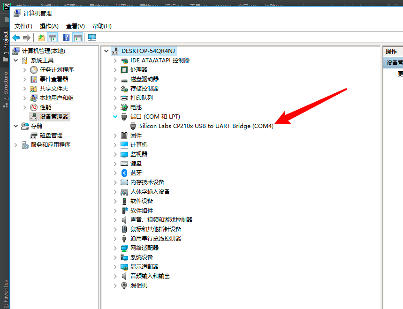Click the export list folder icon in toolbar
This screenshot has width=403, height=309.
click(41, 38)
